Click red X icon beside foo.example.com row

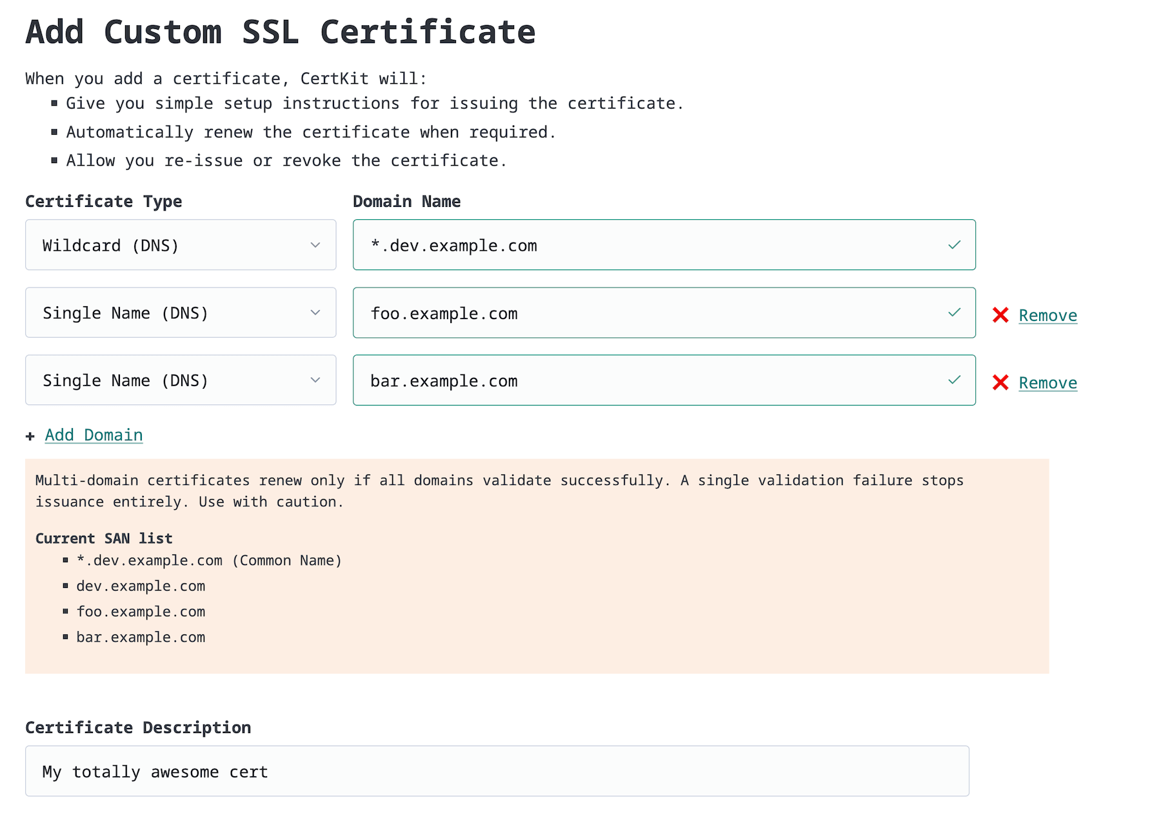1000,315
